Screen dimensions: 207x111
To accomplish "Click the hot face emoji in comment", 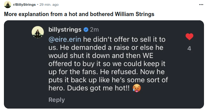I will (x=137, y=88).
